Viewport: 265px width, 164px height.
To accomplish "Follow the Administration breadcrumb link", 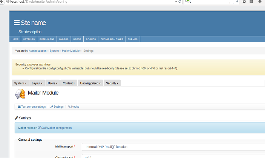I will coord(38,51).
